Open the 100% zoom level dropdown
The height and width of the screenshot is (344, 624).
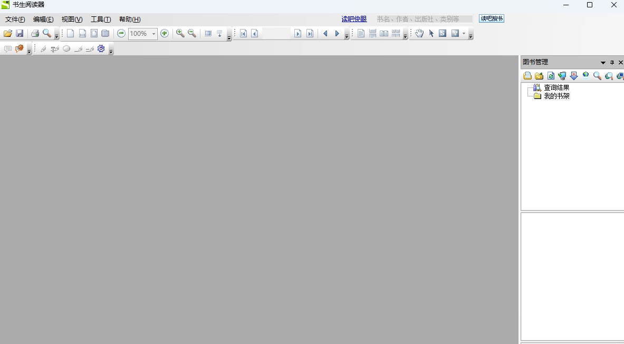click(x=153, y=34)
